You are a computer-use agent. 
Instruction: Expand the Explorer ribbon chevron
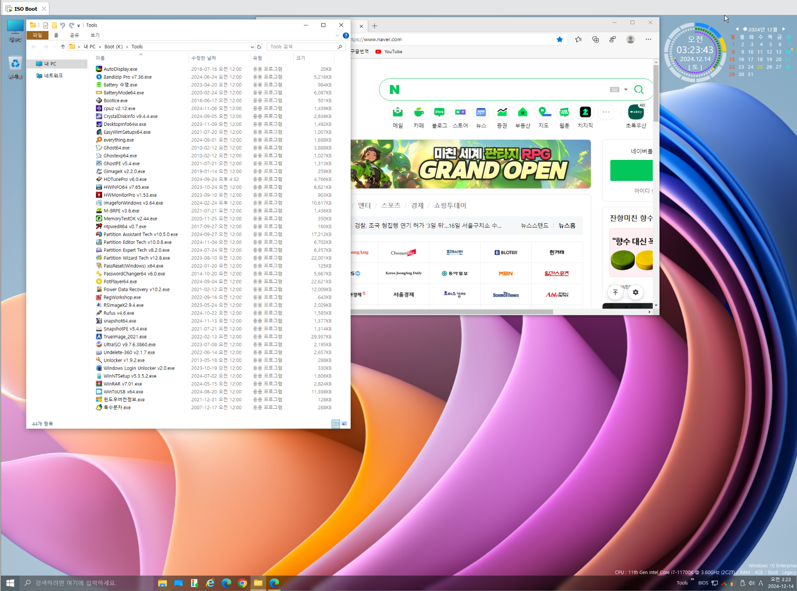coord(337,35)
